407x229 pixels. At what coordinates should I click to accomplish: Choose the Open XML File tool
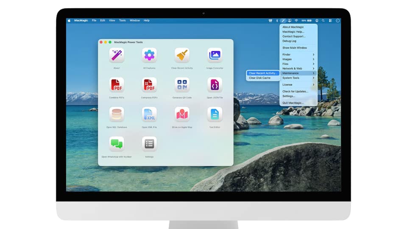click(149, 114)
